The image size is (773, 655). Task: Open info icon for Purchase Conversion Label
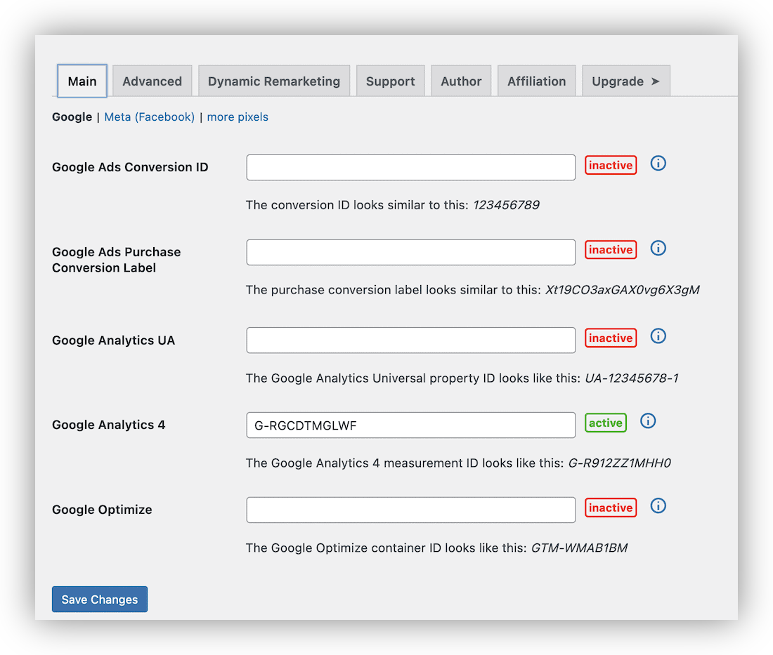(x=658, y=249)
